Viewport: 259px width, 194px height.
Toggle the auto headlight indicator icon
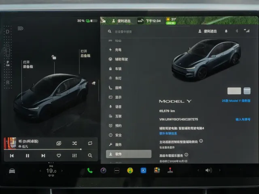click(x=20, y=28)
